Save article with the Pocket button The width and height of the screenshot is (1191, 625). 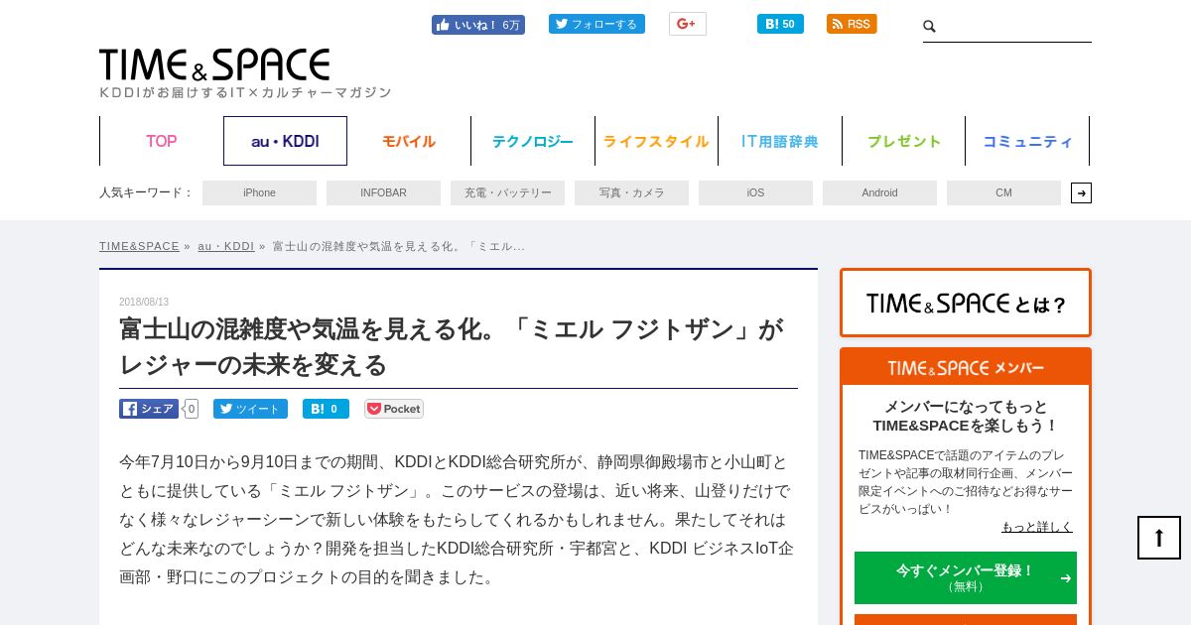tap(394, 409)
